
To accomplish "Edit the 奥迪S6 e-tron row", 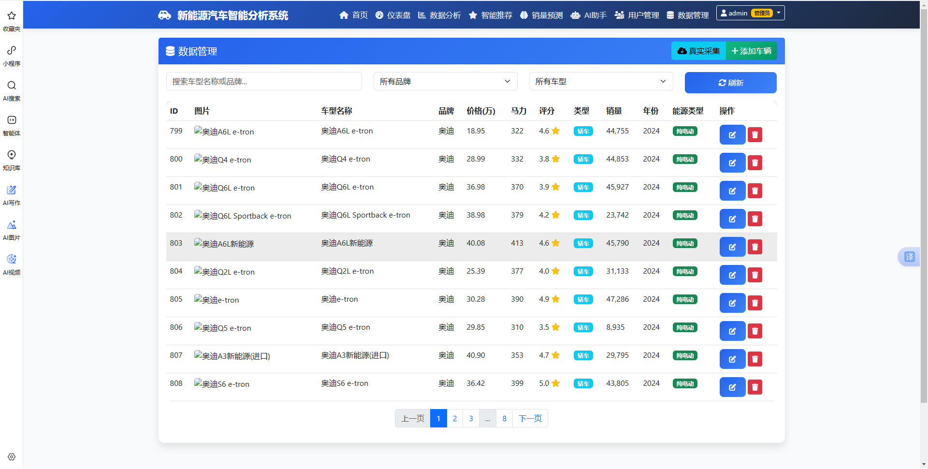I will pos(732,387).
